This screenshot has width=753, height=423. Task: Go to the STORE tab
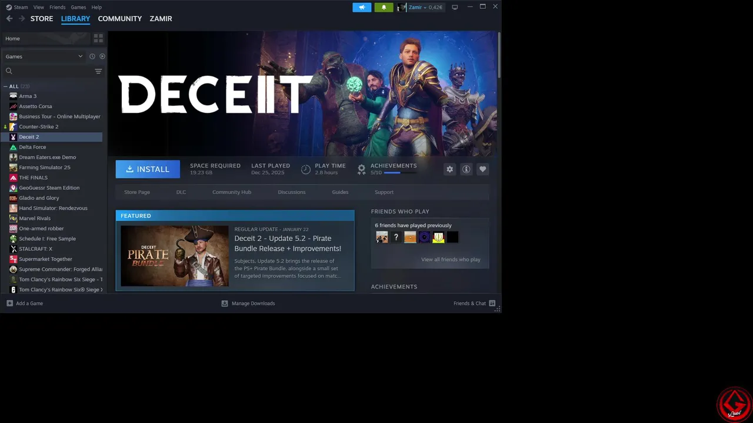click(42, 19)
